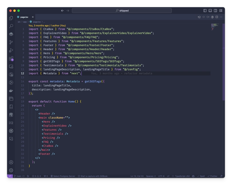The image size is (232, 185).
Task: Open the Run and Debug view
Action: pyautogui.click(x=11, y=50)
